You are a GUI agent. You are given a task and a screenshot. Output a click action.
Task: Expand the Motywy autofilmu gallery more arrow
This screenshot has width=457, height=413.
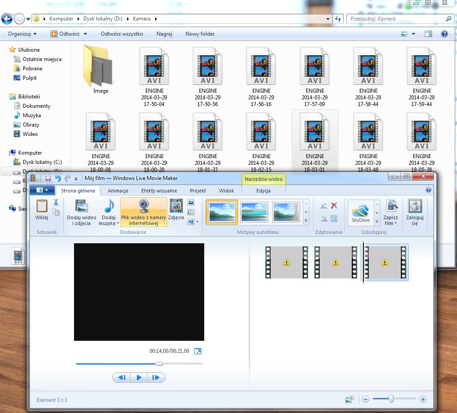(306, 221)
